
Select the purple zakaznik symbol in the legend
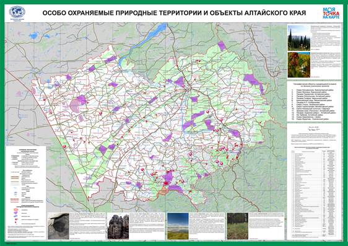tap(16, 213)
